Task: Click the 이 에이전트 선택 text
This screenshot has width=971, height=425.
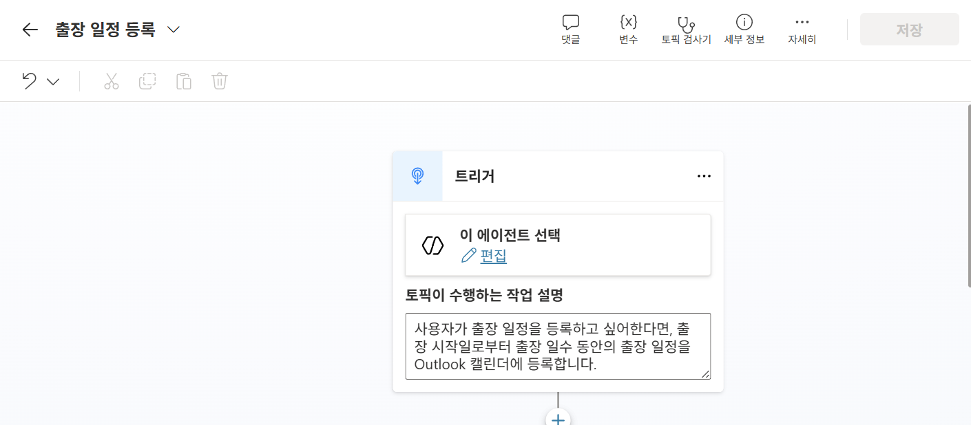Action: tap(510, 235)
